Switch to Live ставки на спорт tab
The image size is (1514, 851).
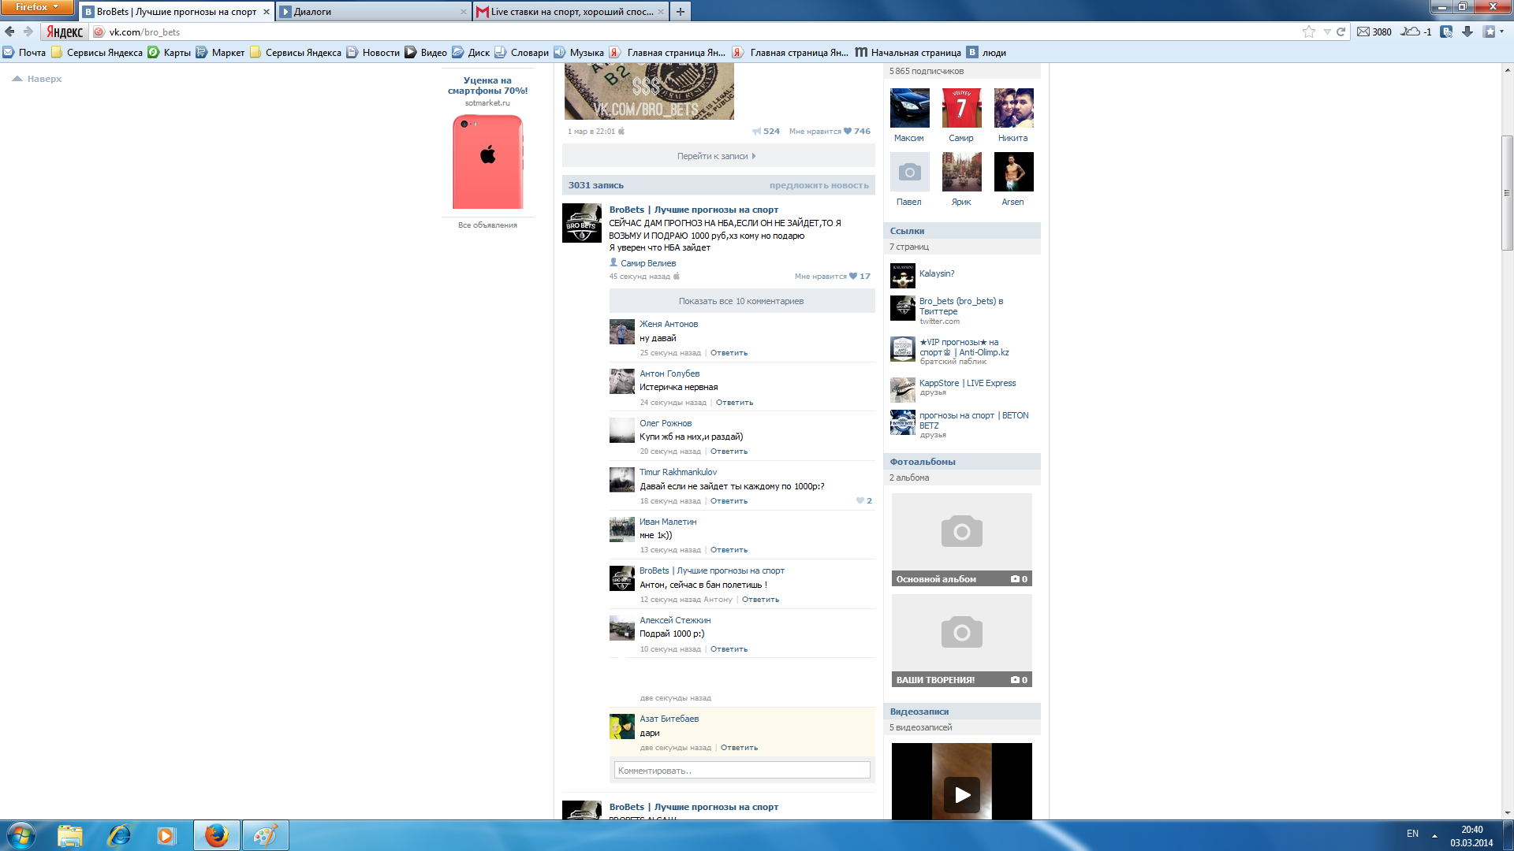[x=571, y=12]
